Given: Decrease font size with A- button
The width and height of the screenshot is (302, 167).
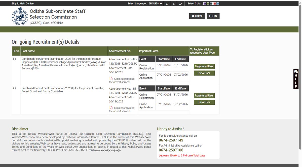Looking at the screenshot, I should pyautogui.click(x=167, y=4).
